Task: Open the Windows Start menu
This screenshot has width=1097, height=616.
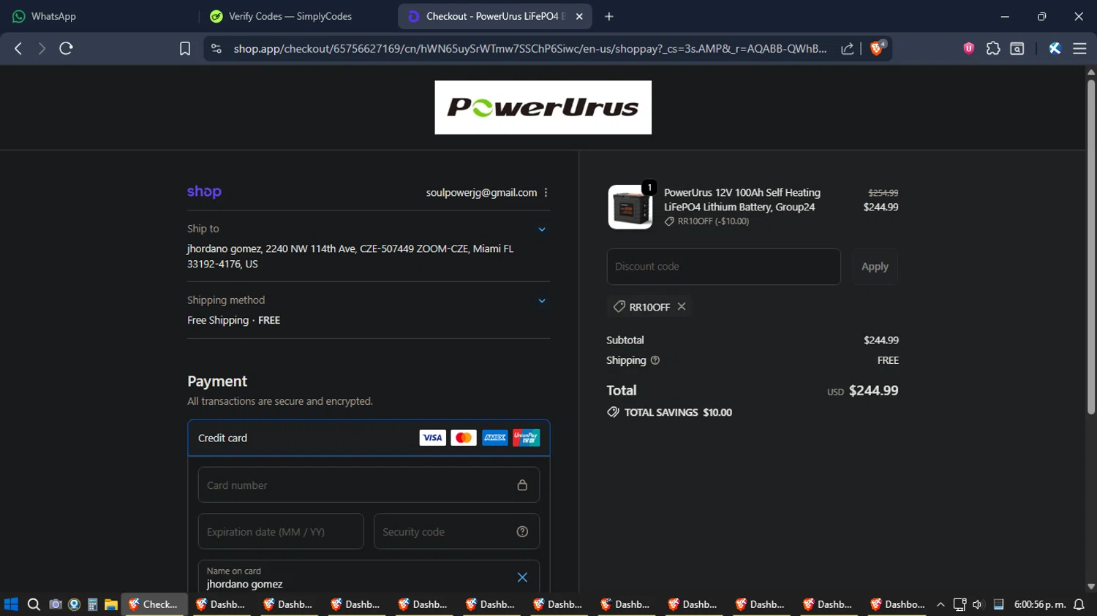Action: (11, 604)
